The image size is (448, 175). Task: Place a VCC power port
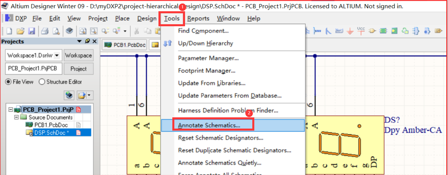(361, 31)
